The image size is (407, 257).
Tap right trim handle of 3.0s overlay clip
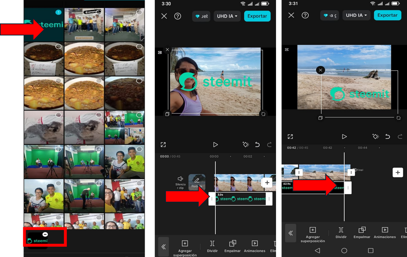[269, 199]
